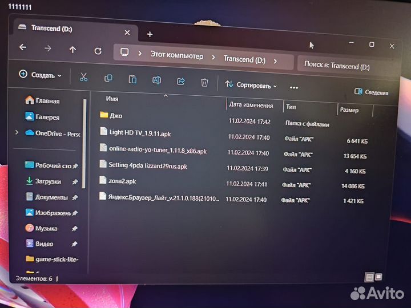Click the Delete trash bin icon
This screenshot has height=308, width=411.
(x=204, y=83)
